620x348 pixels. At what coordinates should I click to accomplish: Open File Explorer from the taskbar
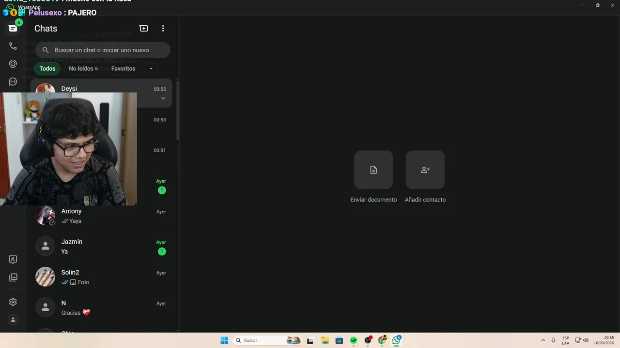325,340
